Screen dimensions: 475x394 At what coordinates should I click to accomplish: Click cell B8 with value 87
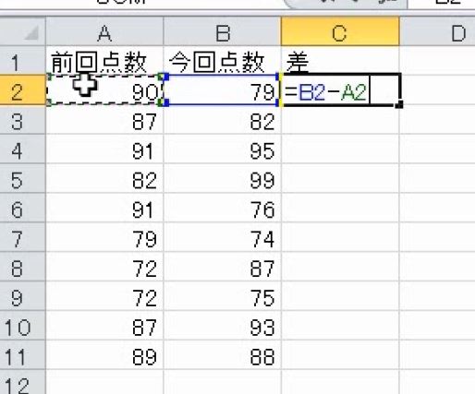point(223,267)
